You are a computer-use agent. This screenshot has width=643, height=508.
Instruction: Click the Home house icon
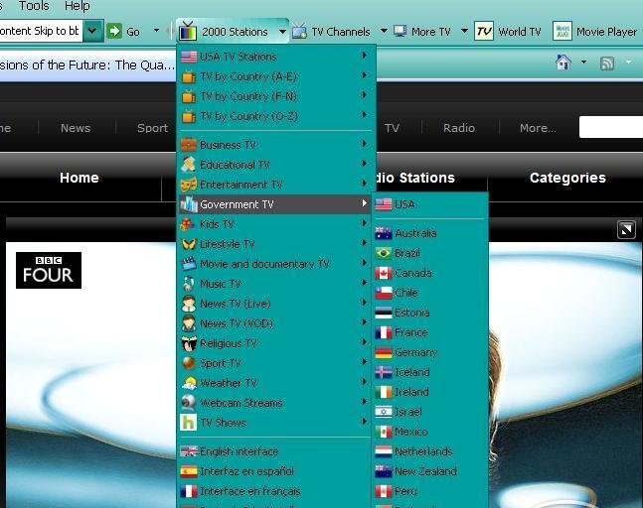coord(563,63)
